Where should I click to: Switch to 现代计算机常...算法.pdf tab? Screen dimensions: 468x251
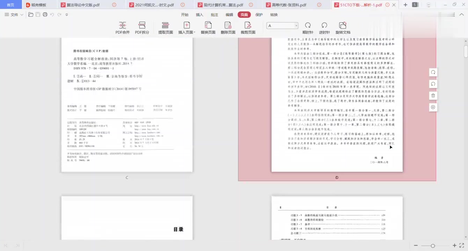pyautogui.click(x=225, y=5)
